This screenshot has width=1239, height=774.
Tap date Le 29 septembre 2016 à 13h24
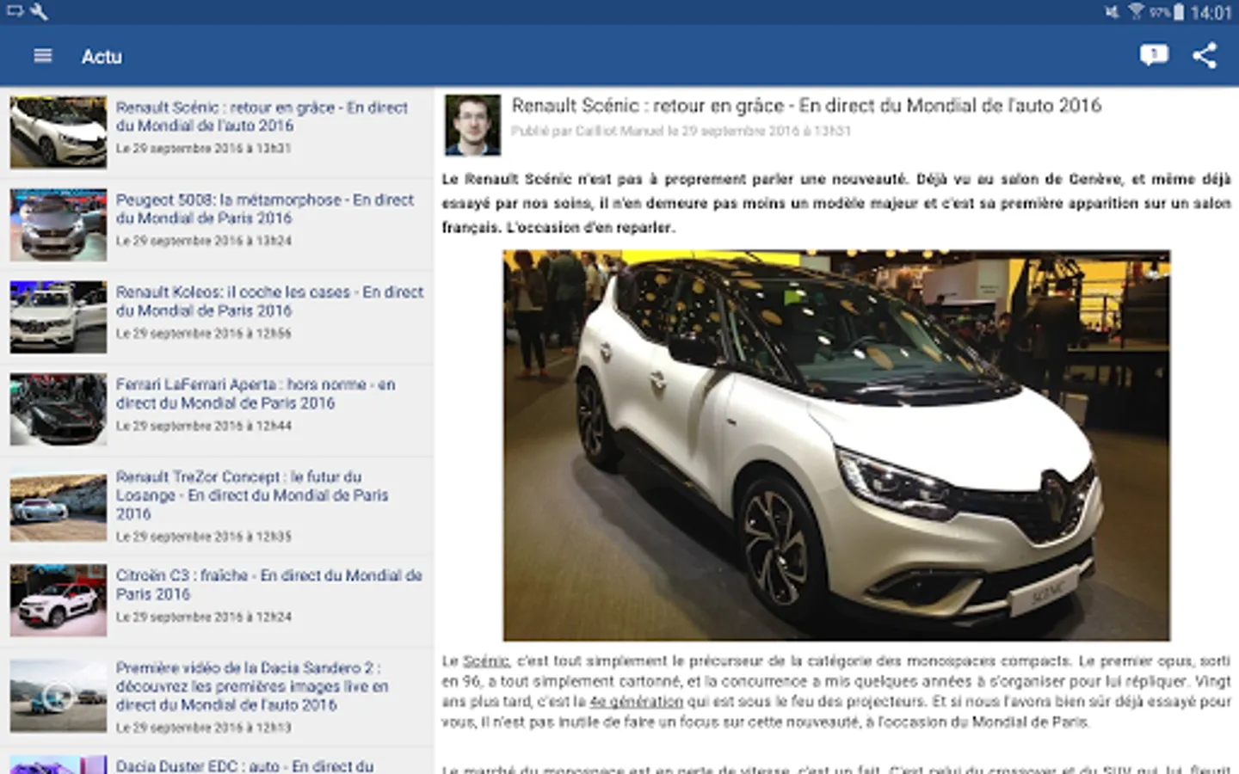pos(204,241)
